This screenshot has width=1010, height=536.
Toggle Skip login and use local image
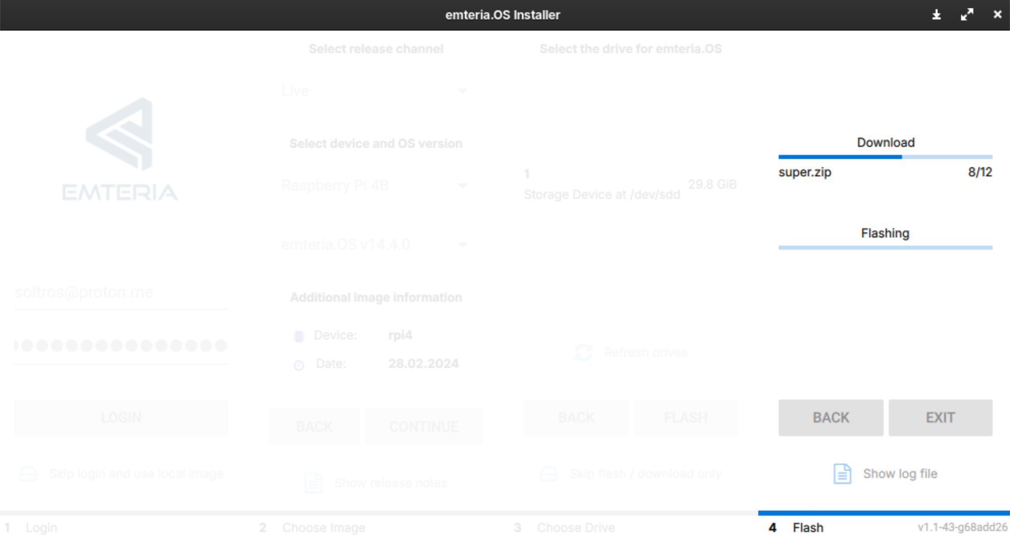[x=120, y=473]
